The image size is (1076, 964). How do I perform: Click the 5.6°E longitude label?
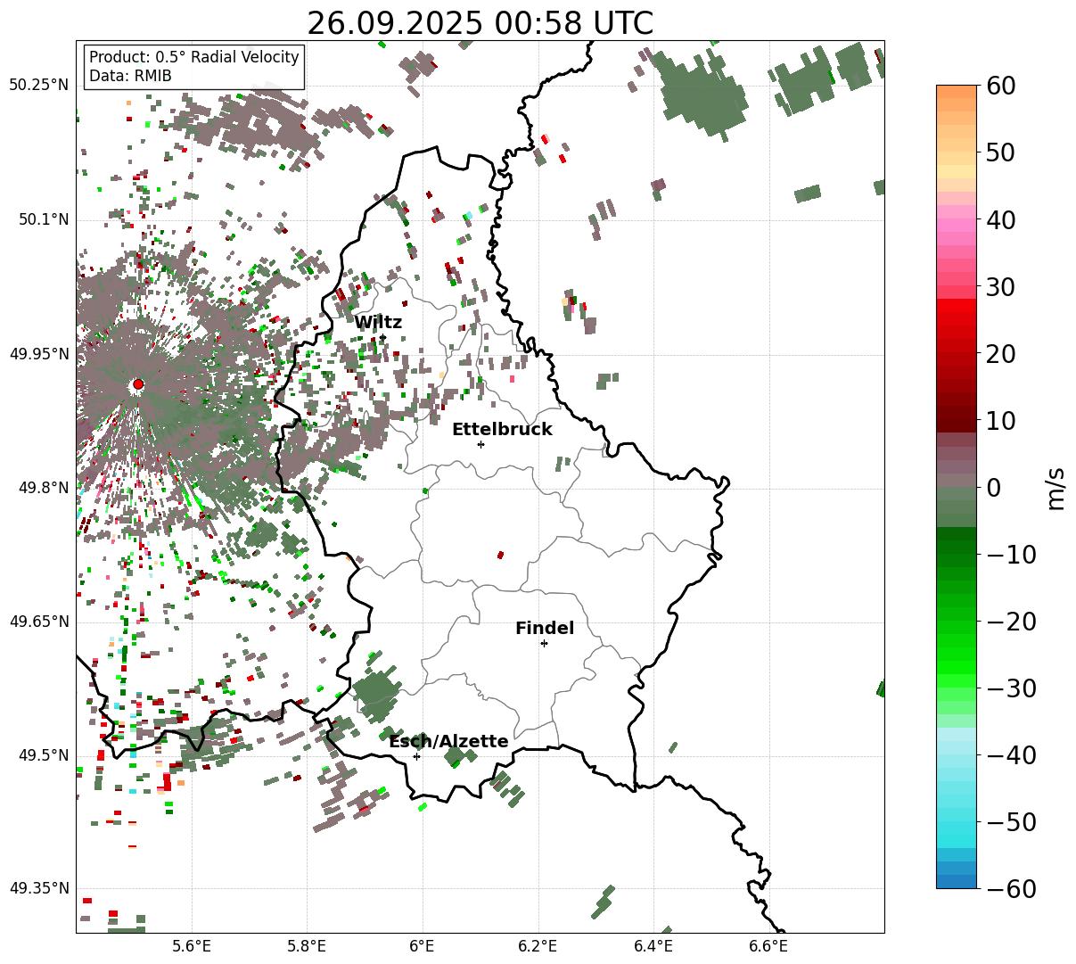[192, 946]
